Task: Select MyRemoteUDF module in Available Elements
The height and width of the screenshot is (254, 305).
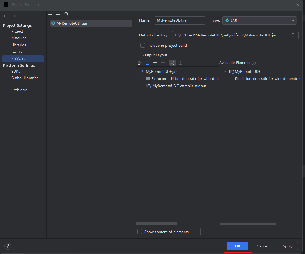Action: 245,72
